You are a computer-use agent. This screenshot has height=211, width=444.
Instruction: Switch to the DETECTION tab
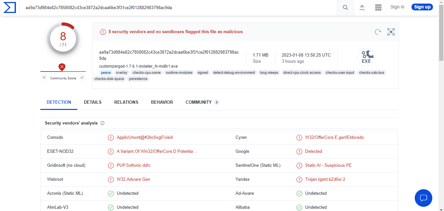59,102
